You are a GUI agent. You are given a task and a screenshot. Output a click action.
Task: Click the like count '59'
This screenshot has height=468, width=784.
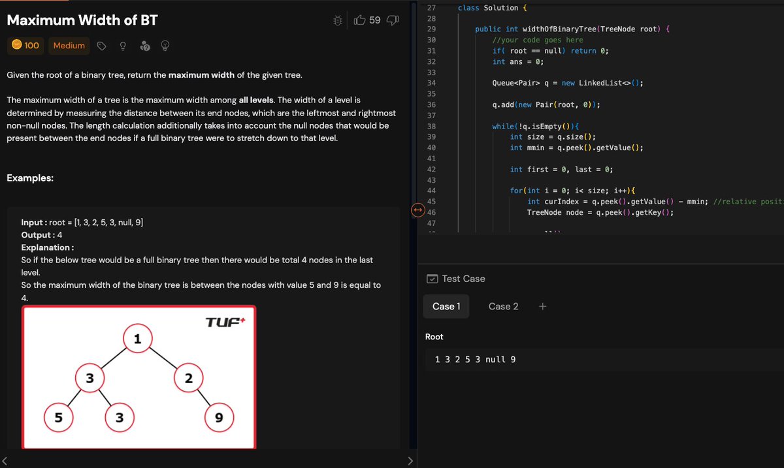(x=374, y=20)
